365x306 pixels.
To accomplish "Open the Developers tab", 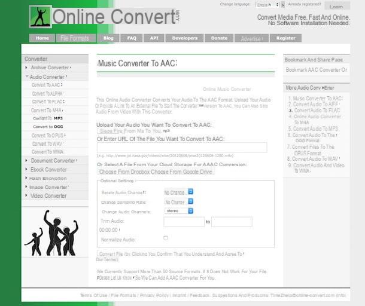I will click(x=185, y=38).
